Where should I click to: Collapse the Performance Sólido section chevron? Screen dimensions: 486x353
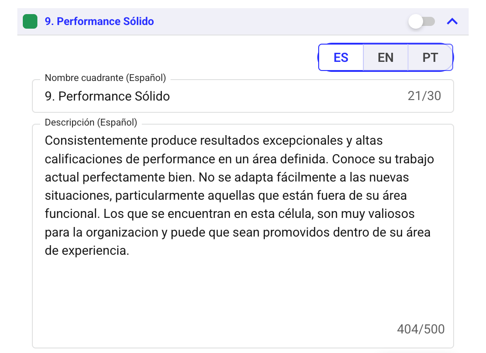(x=452, y=21)
